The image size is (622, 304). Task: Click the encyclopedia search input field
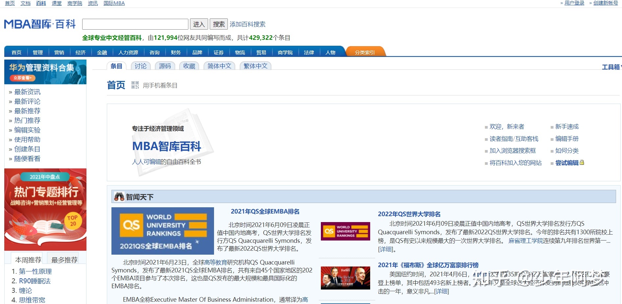pos(135,24)
